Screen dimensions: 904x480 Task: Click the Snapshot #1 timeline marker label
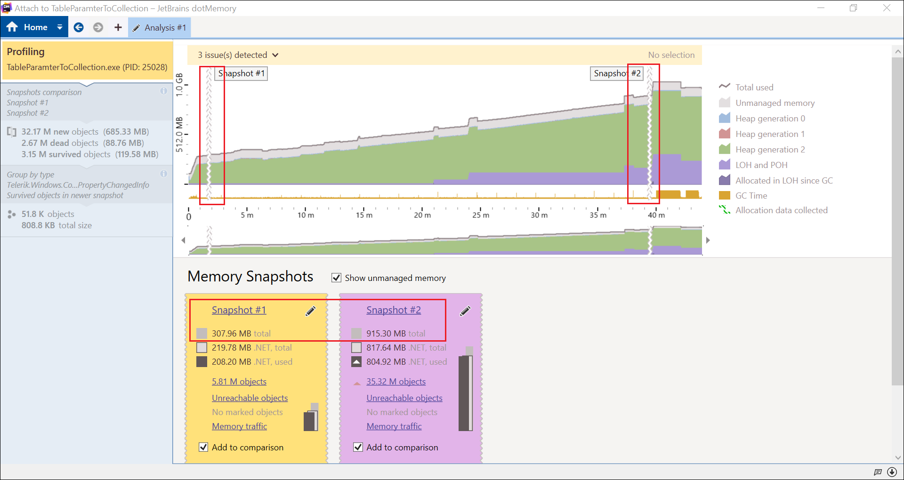click(241, 73)
